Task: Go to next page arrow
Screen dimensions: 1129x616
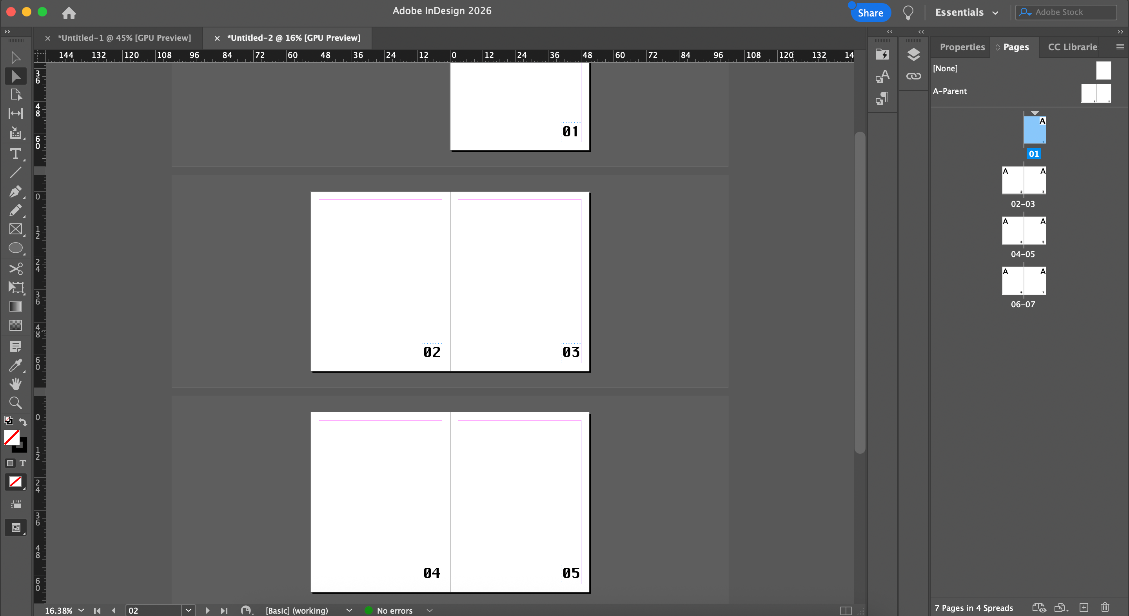Action: click(x=208, y=610)
